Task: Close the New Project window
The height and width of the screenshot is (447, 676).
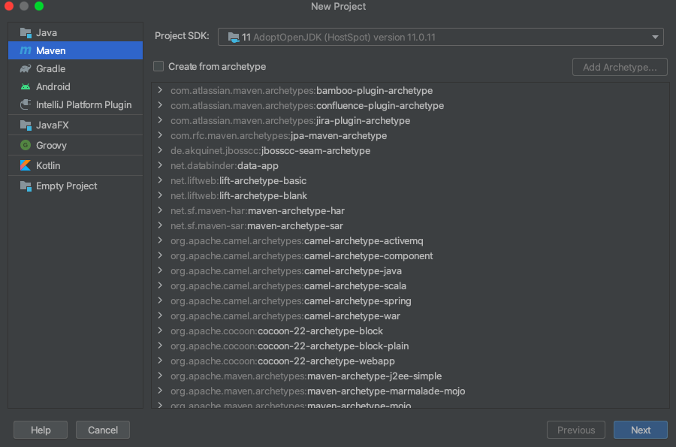Action: [9, 6]
